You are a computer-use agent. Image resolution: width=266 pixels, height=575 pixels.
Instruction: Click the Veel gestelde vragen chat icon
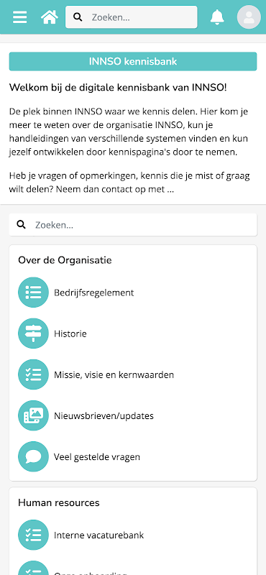coord(33,456)
